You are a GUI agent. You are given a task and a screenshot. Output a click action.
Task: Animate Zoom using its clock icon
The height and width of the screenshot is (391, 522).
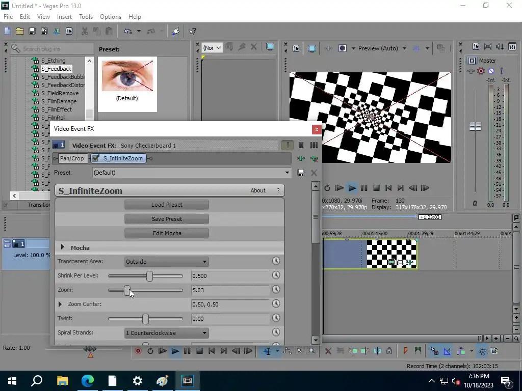click(276, 290)
